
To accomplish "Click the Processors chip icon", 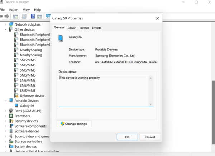I will coord(11,116).
